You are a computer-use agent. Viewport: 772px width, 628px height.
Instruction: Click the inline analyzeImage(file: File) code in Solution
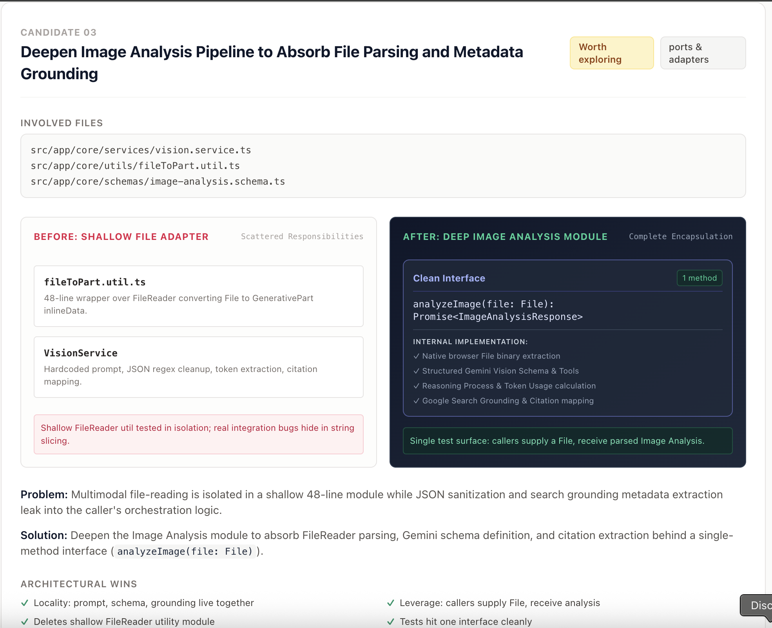pos(185,551)
